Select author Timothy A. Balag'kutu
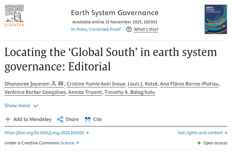 click(130, 93)
